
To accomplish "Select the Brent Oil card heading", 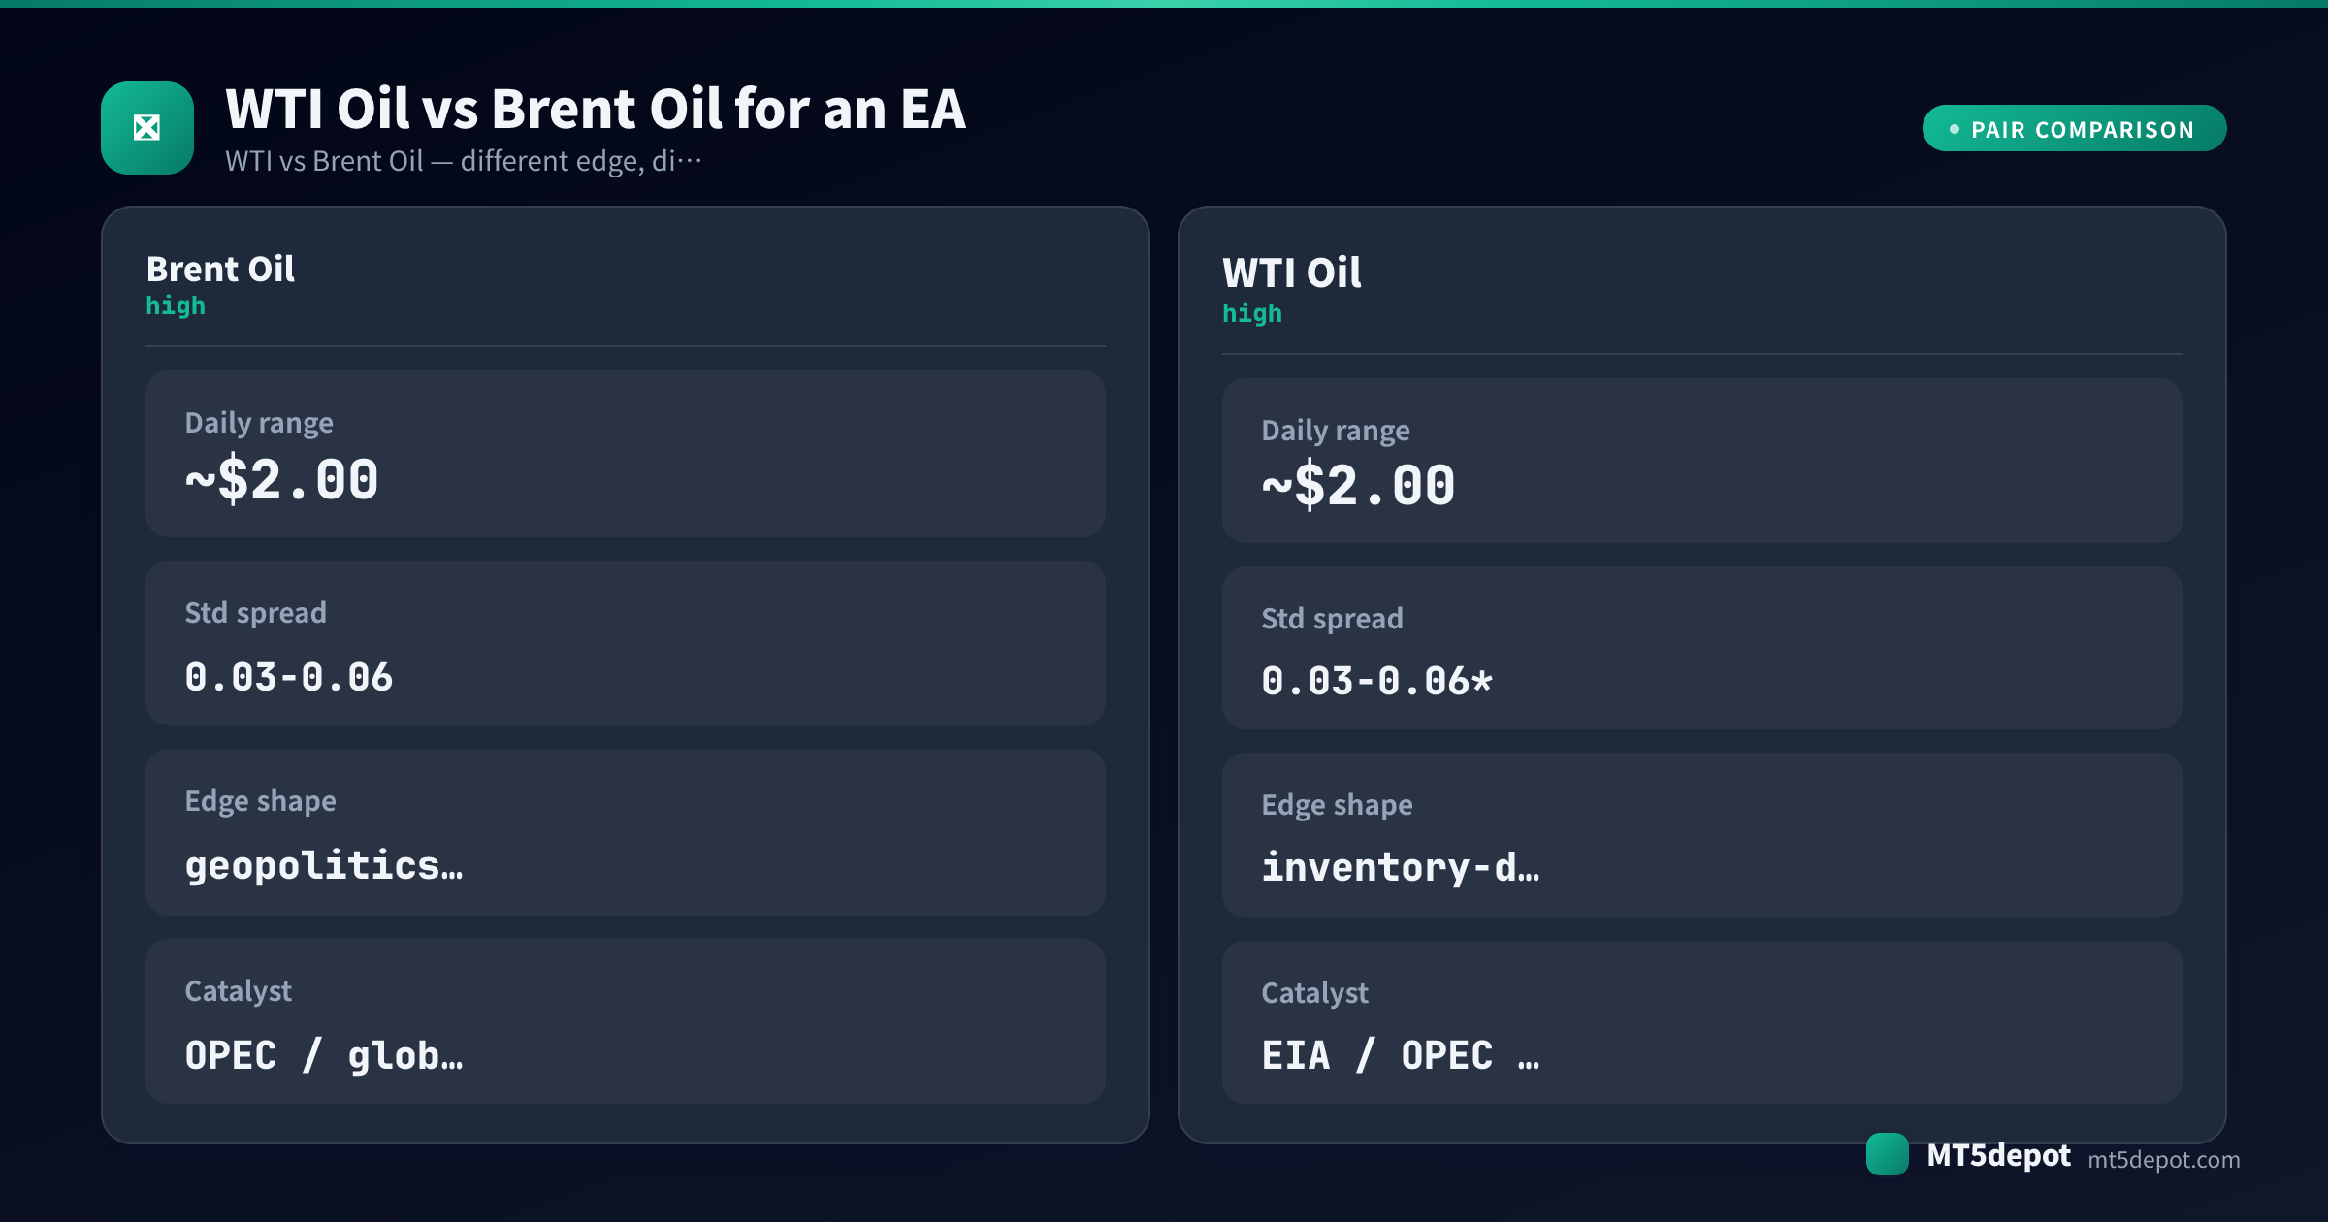I will 220,269.
